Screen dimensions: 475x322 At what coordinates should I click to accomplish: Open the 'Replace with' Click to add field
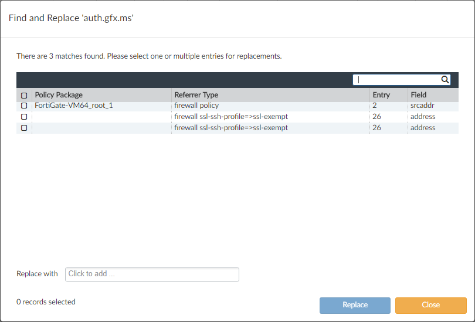(x=152, y=274)
